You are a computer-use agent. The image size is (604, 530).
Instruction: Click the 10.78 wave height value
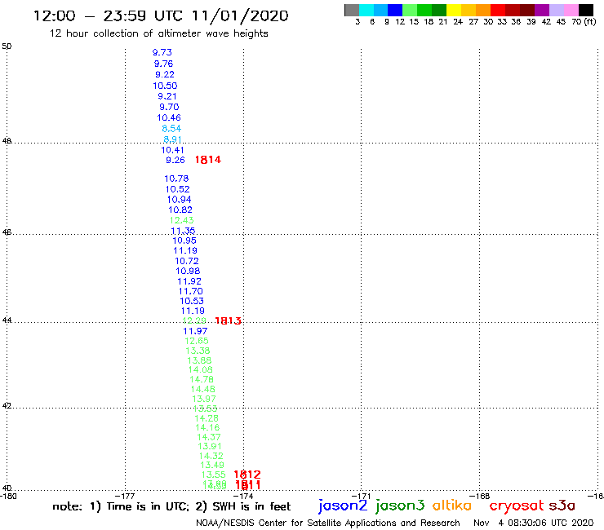[176, 179]
